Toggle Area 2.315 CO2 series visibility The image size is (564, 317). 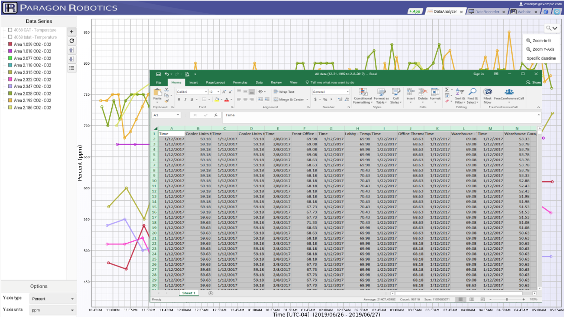tap(10, 72)
